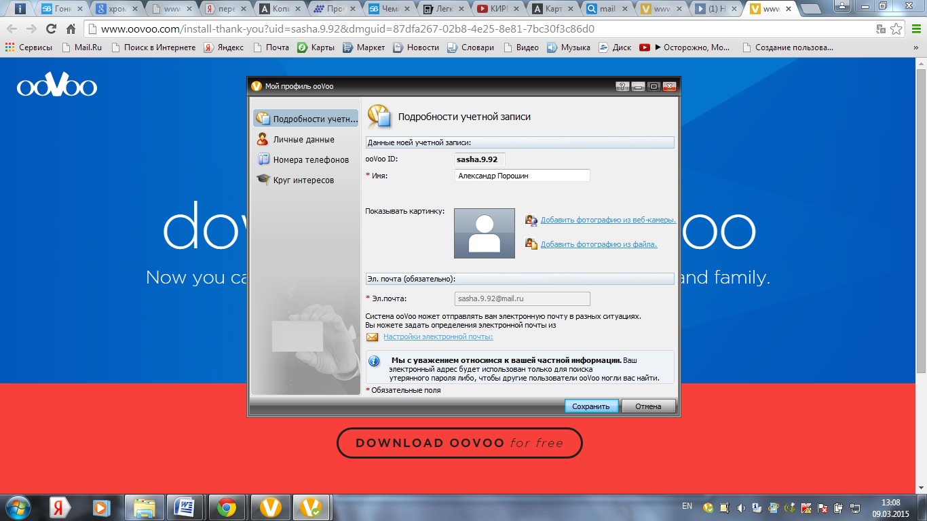
Task: Open the Chrome menu hamburger icon
Action: pos(915,29)
